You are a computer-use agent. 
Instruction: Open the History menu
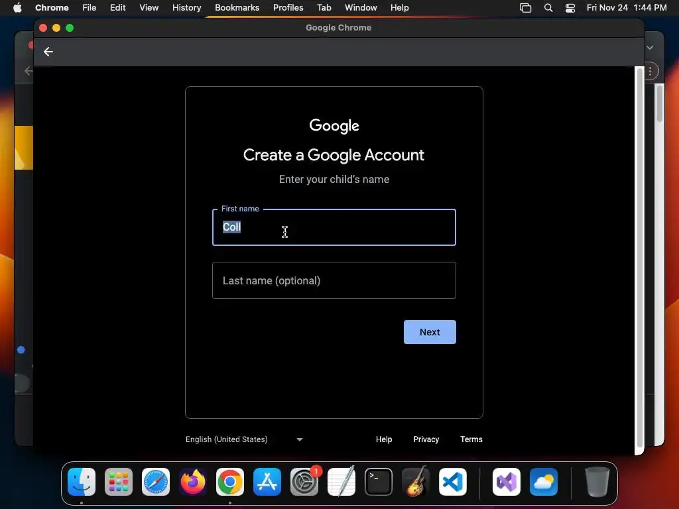pos(186,7)
